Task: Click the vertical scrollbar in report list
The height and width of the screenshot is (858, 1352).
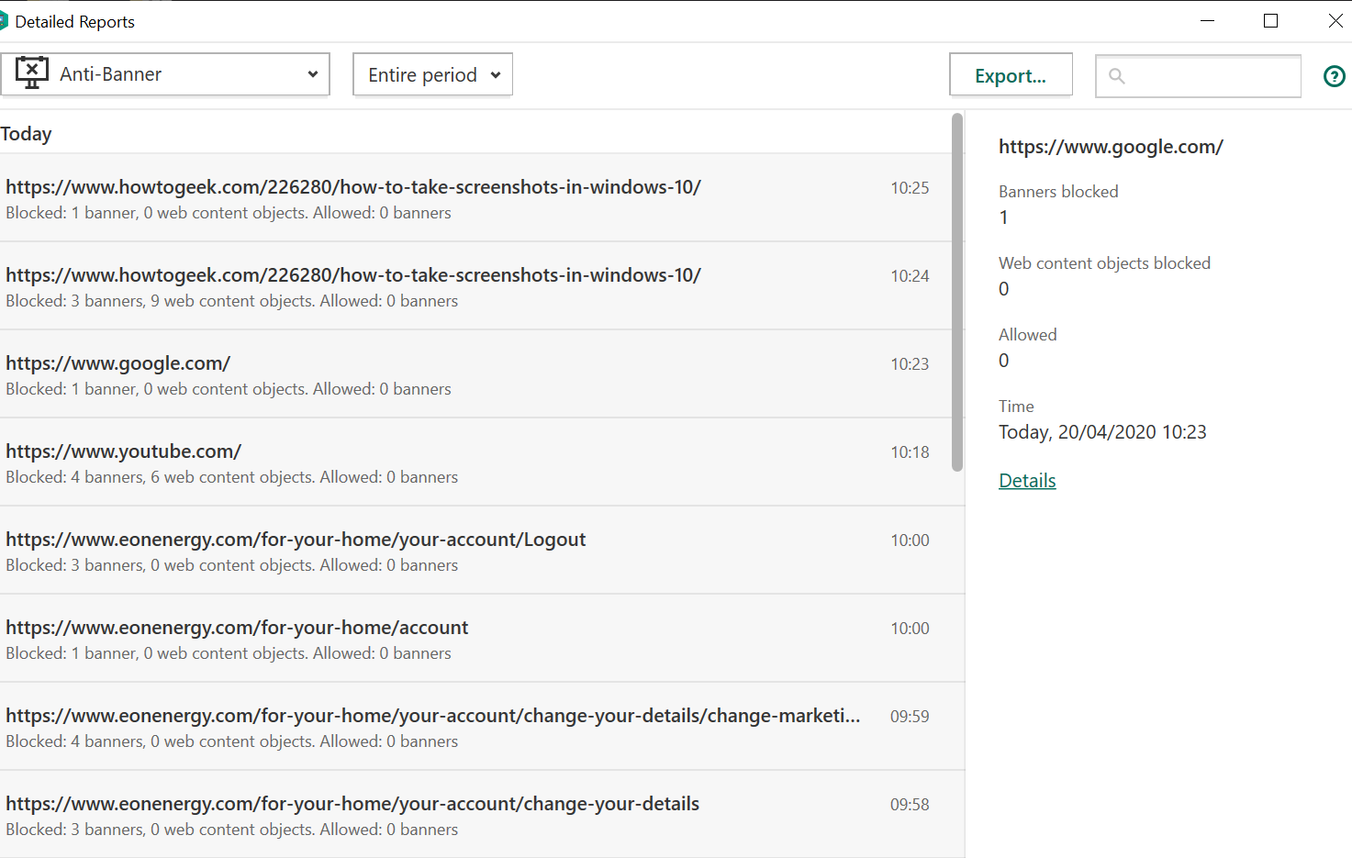Action: pyautogui.click(x=957, y=294)
